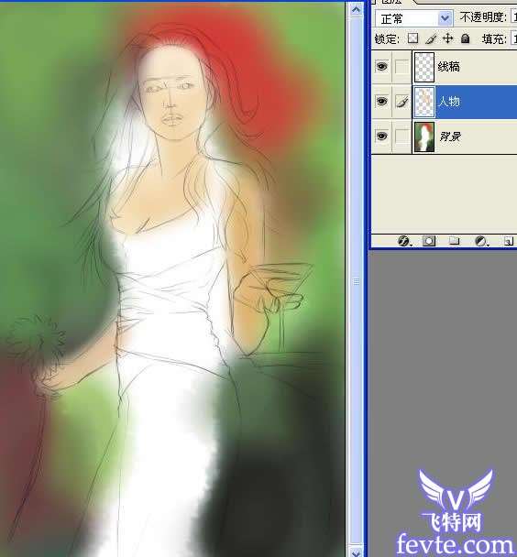Open the 正常 blend mode dropdown
The height and width of the screenshot is (557, 517).
coord(414,18)
